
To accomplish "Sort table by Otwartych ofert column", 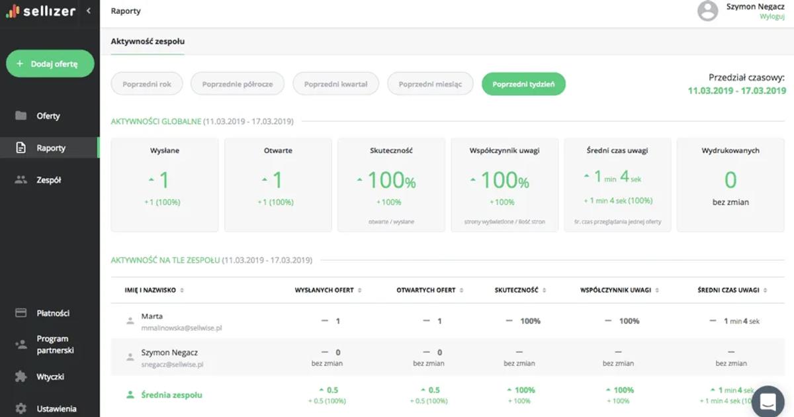I will tap(430, 290).
